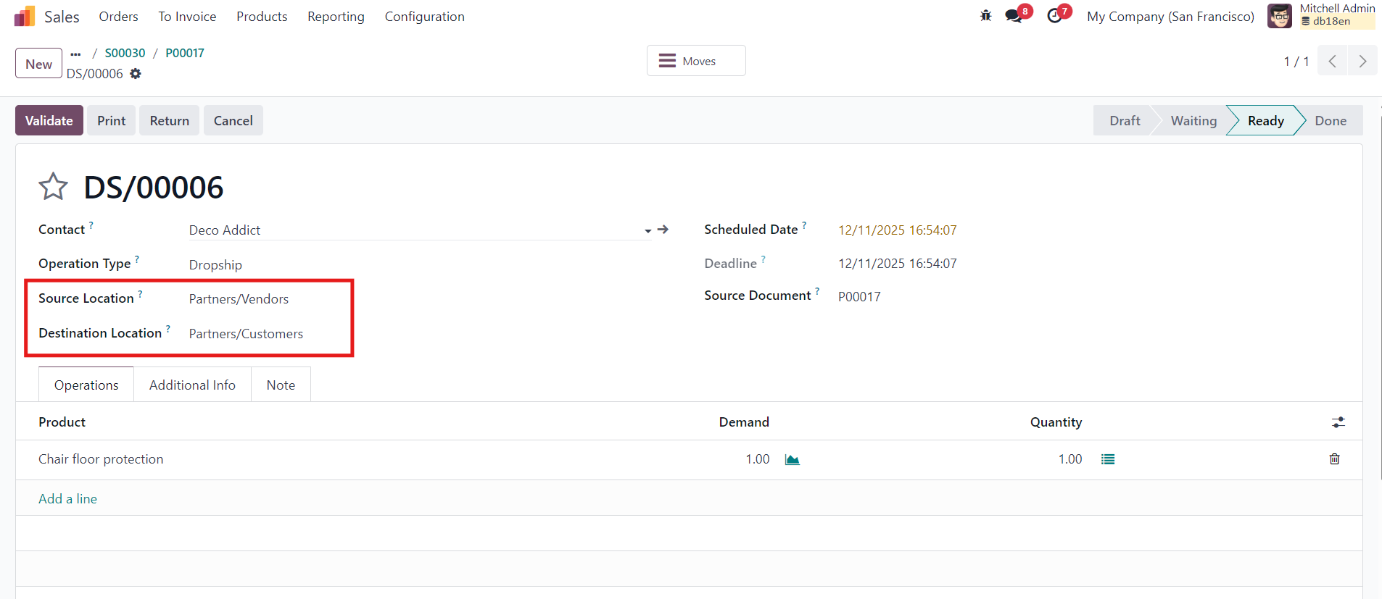This screenshot has height=599, width=1382.
Task: Expand the breadcrumb ellipsis menu
Action: click(75, 54)
